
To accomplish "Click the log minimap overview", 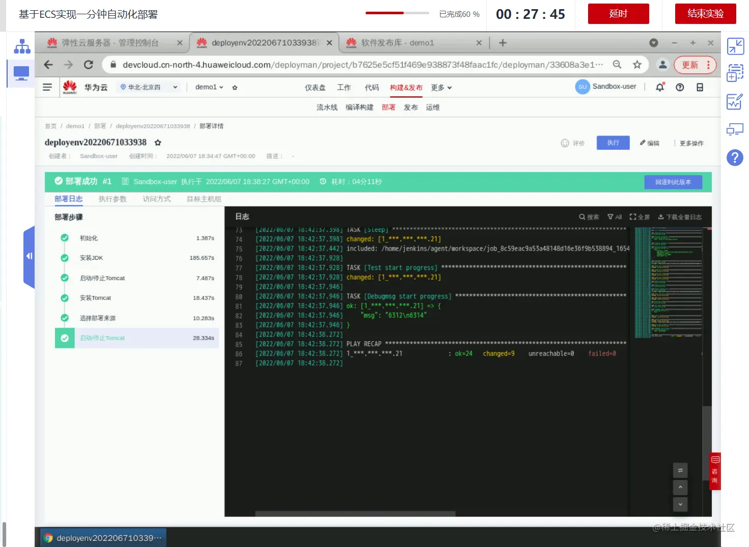I will tap(668, 283).
